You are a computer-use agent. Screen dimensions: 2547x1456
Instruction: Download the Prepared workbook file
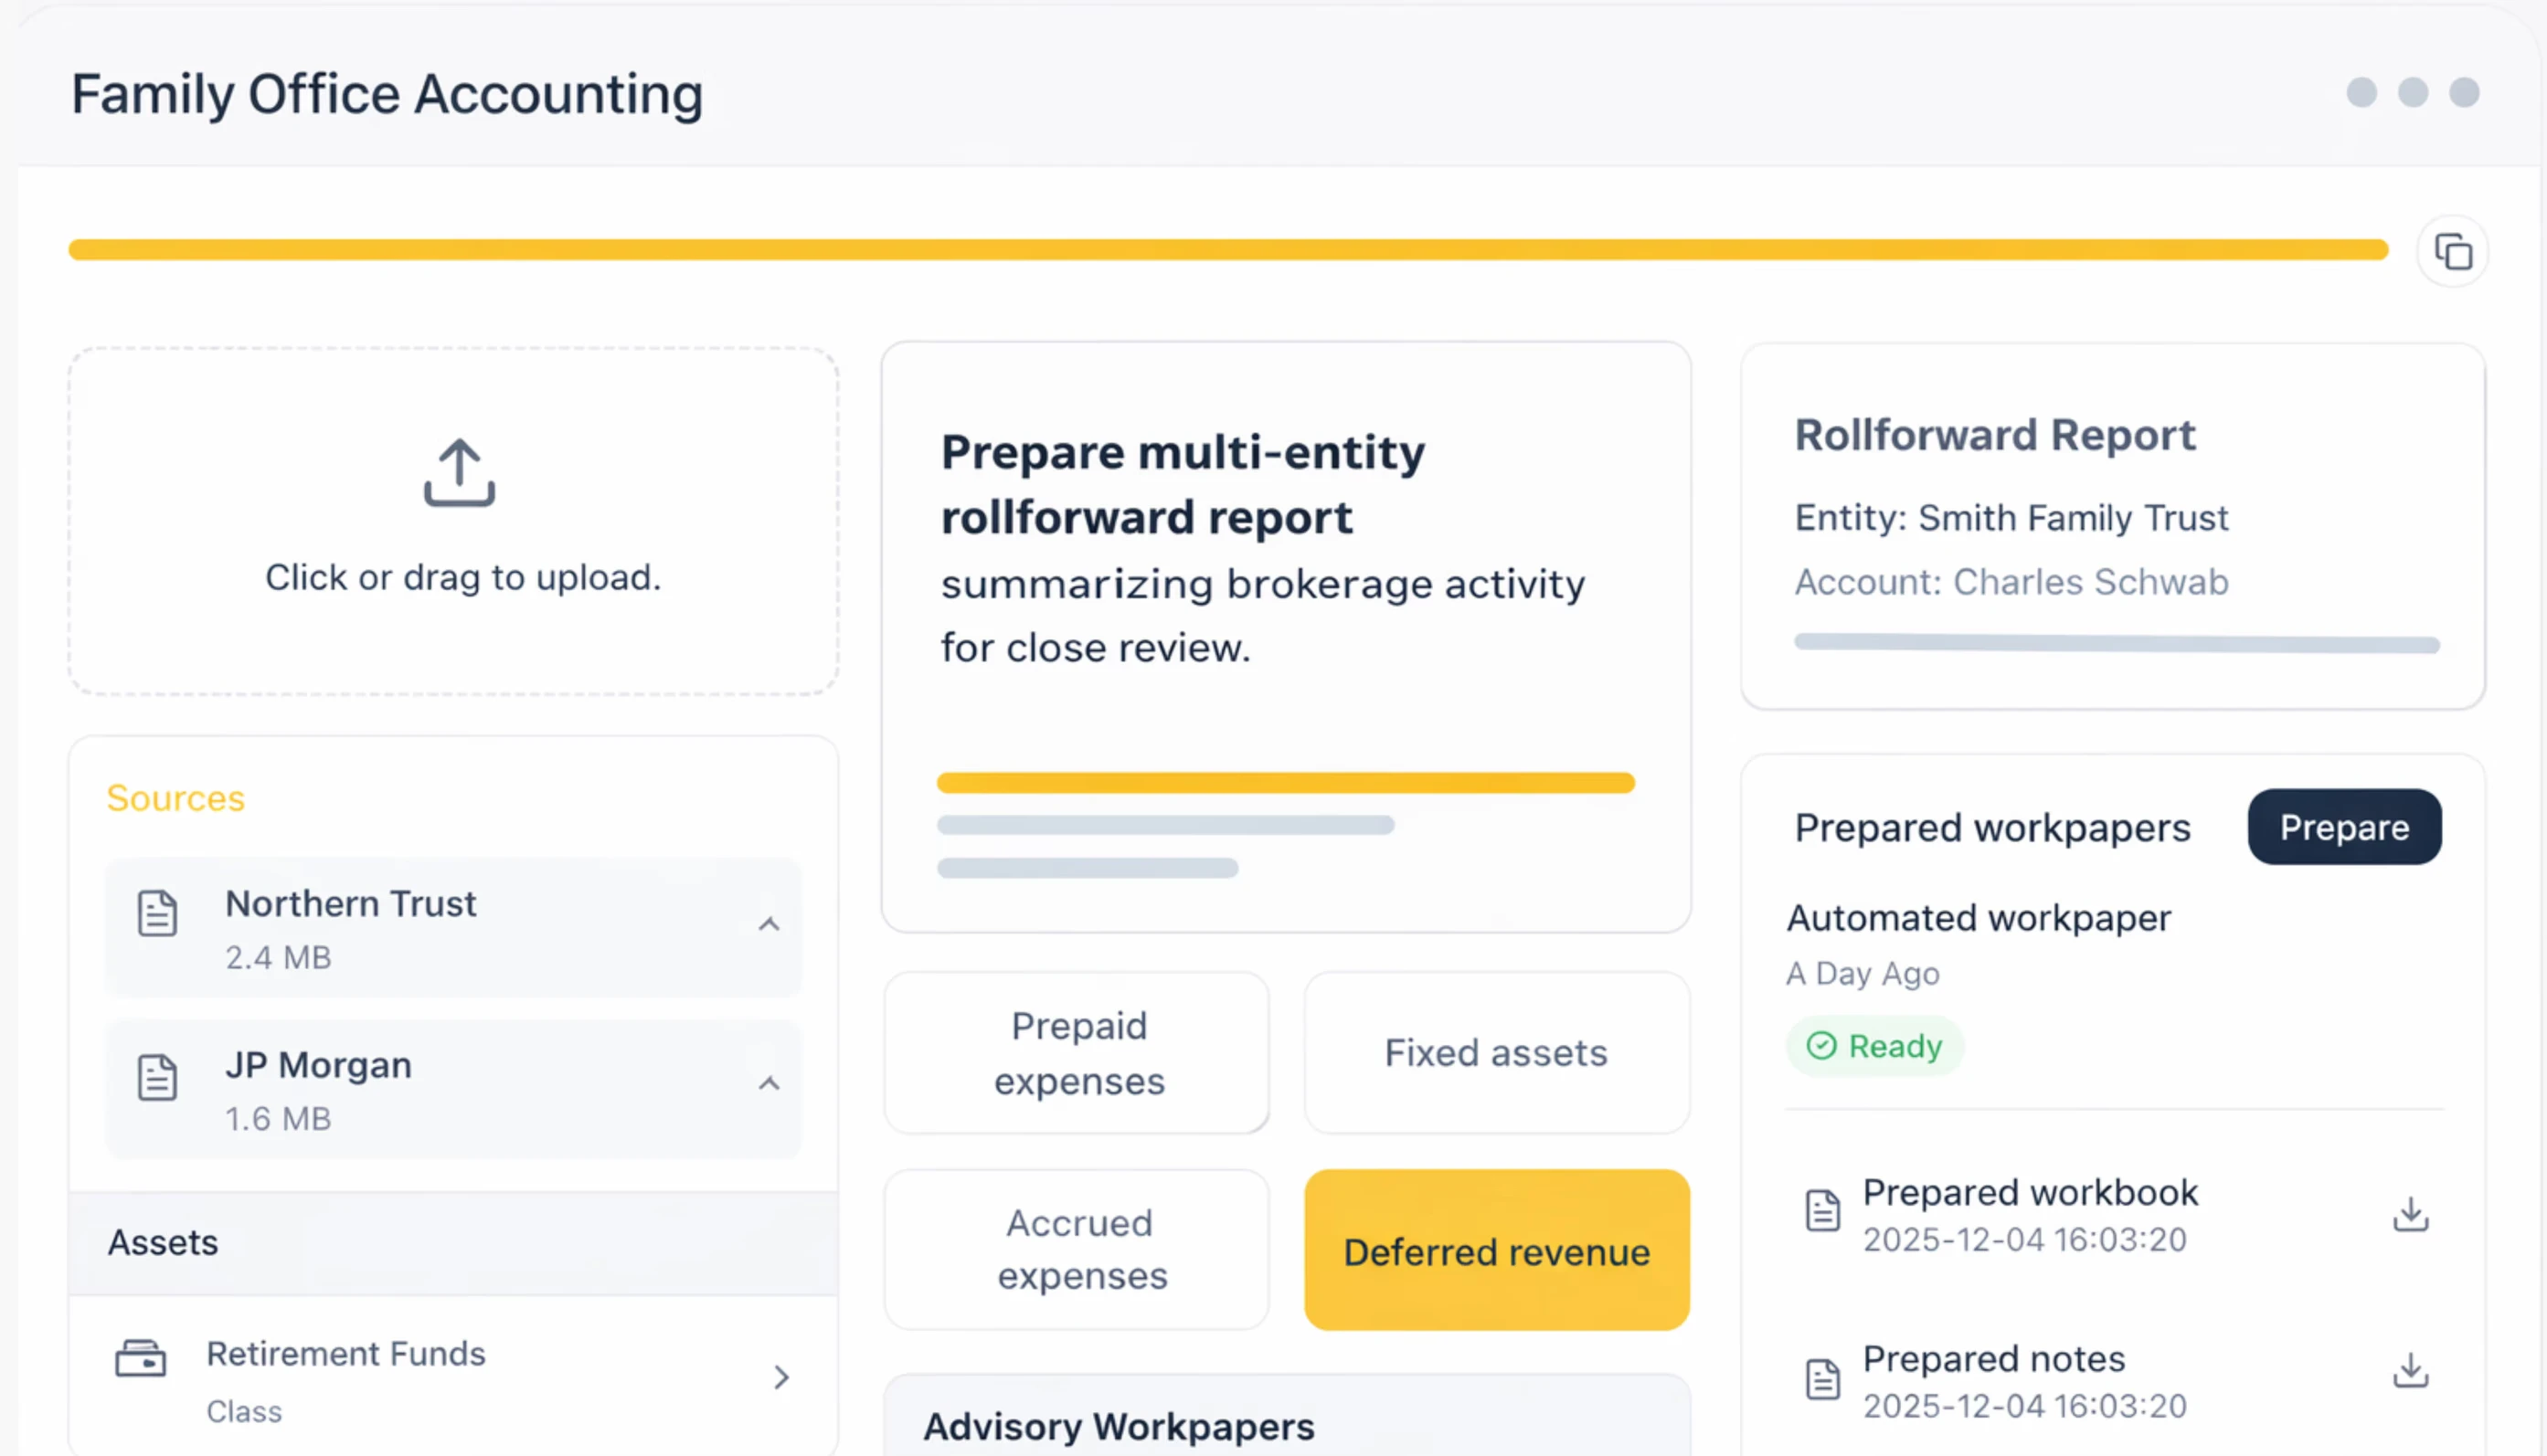coord(2411,1215)
